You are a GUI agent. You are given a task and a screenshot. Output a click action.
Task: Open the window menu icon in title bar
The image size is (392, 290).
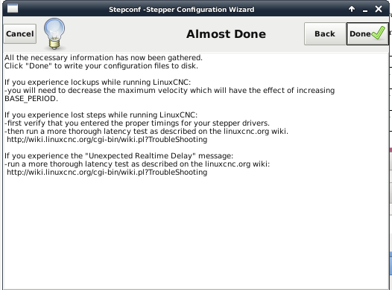[x=13, y=9]
